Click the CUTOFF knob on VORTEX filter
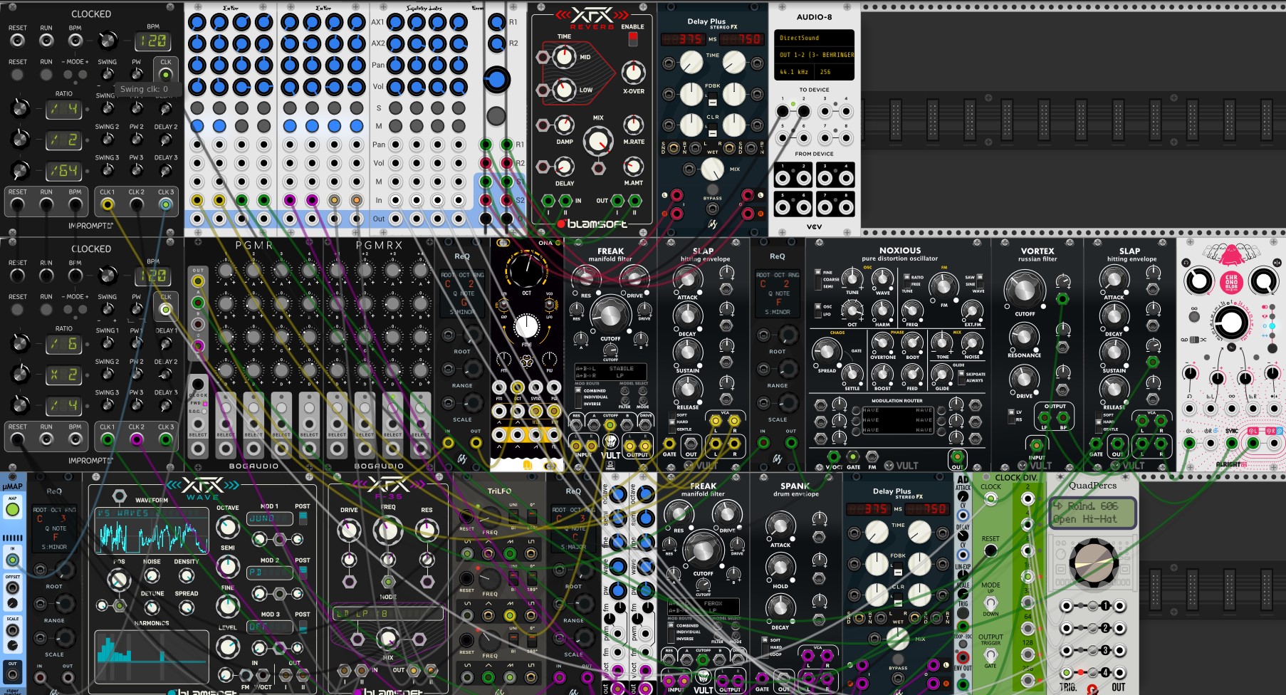 point(1023,289)
